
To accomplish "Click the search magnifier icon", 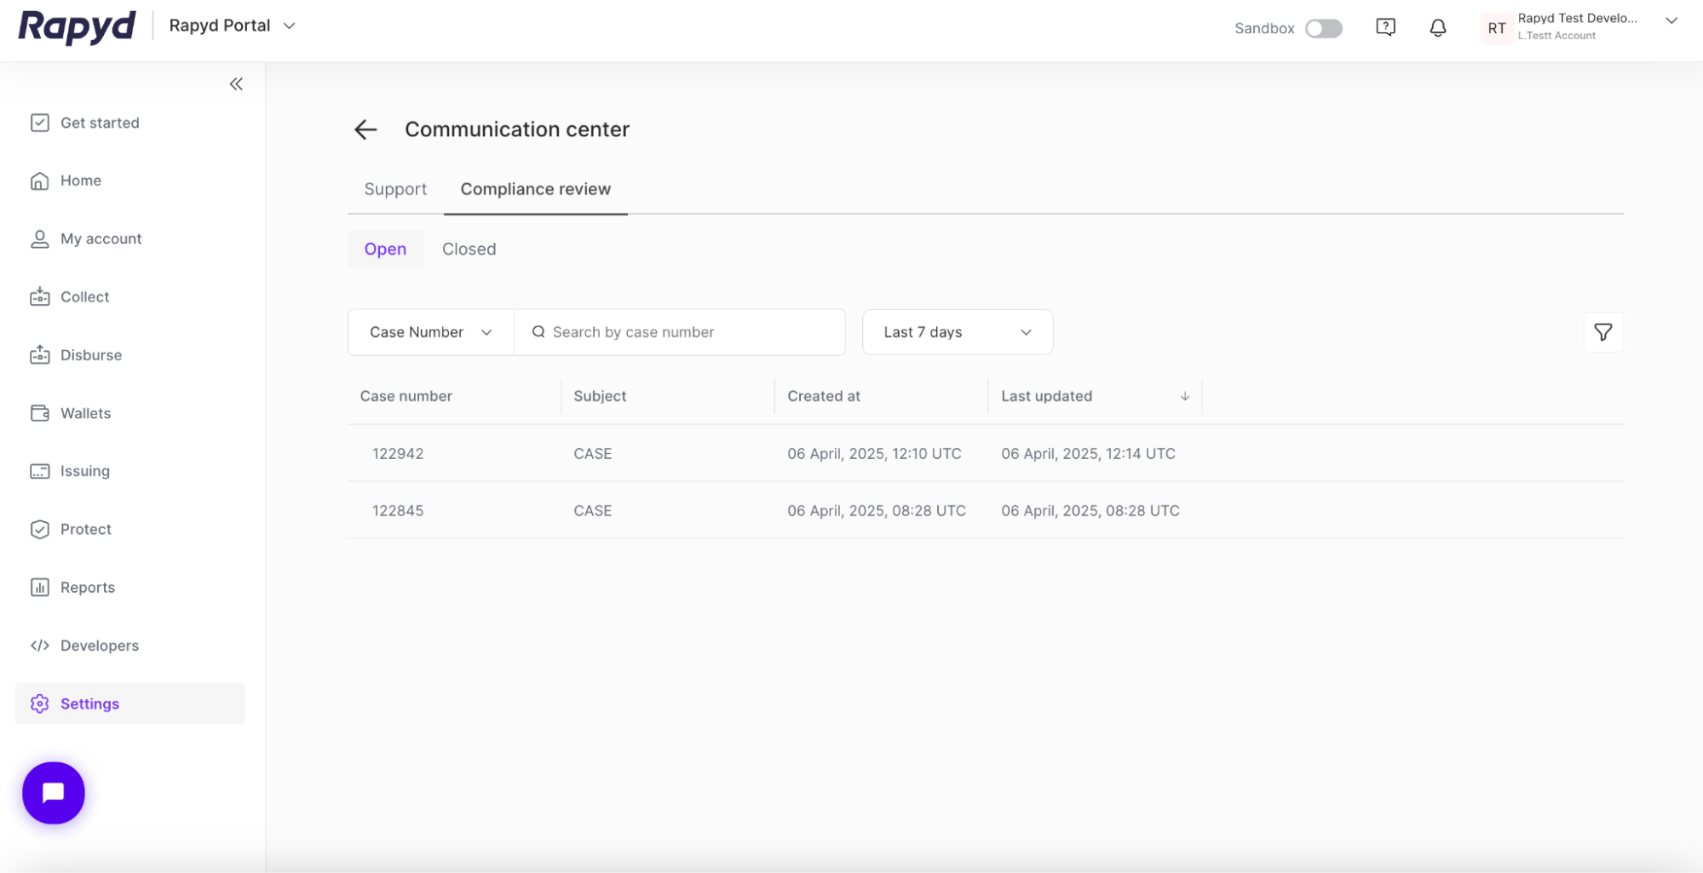I will tap(538, 332).
